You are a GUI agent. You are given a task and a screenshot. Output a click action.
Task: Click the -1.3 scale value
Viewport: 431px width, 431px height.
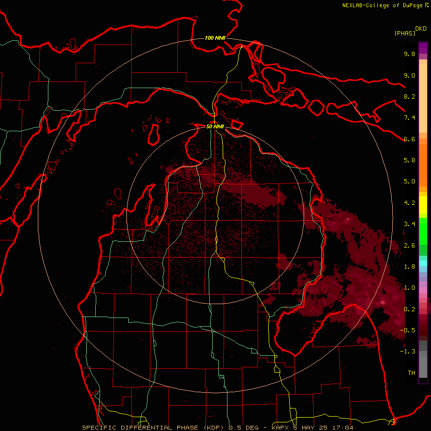[x=408, y=352]
